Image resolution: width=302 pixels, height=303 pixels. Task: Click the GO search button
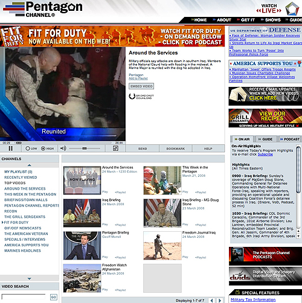click(x=54, y=297)
